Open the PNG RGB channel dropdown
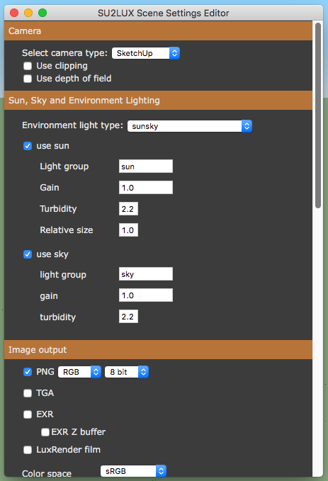Image resolution: width=328 pixels, height=481 pixels. [x=79, y=372]
